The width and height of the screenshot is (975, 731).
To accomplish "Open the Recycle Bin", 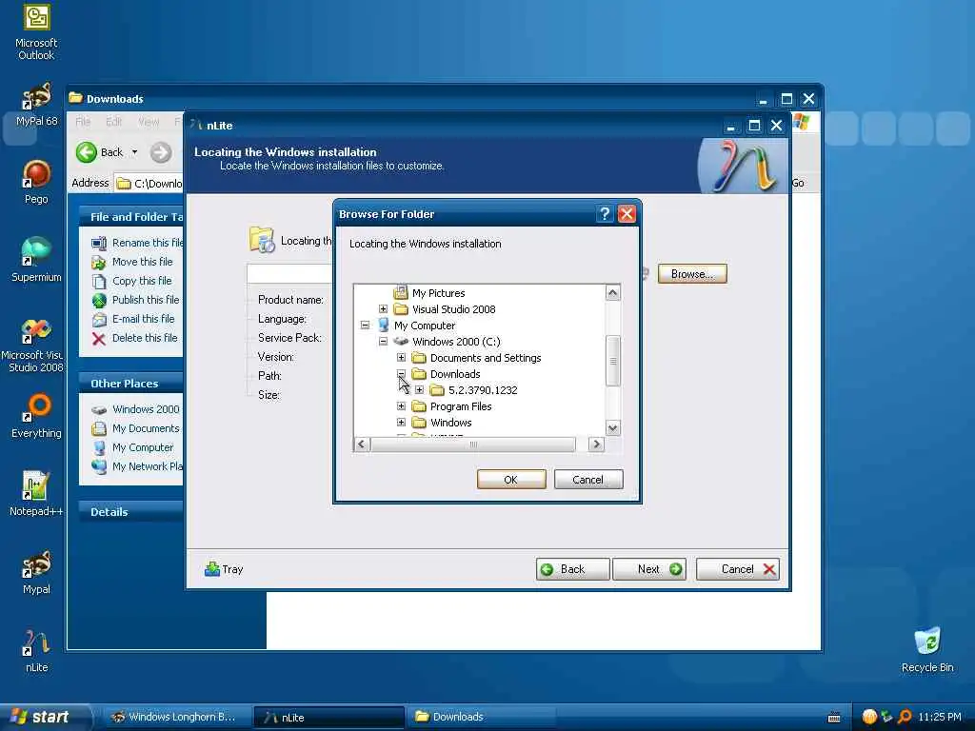I will pyautogui.click(x=927, y=650).
